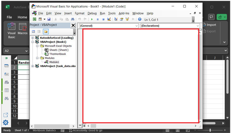Click the Undo arrow icon
Image resolution: width=231 pixels, height=133 pixels.
79,19
